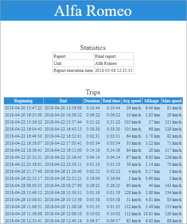Click the 128 km/h average speed cell
The image size is (187, 224).
point(132,193)
